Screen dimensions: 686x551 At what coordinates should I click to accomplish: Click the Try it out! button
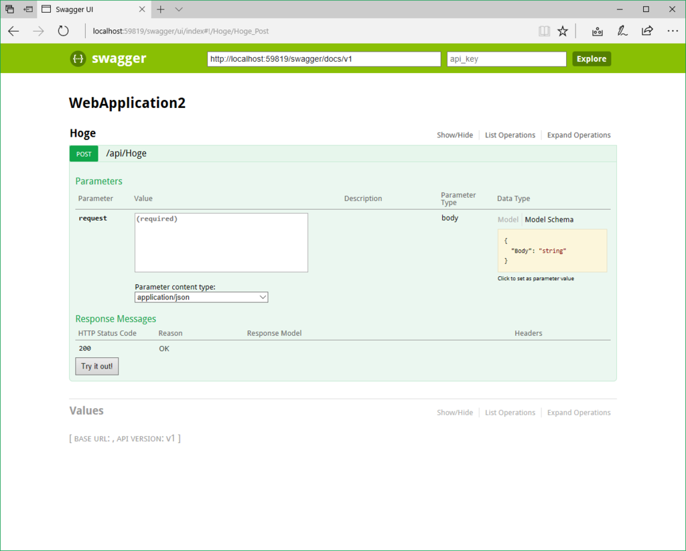[96, 366]
